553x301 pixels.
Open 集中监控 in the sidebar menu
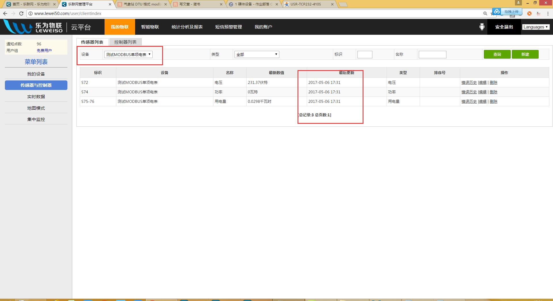click(x=36, y=119)
